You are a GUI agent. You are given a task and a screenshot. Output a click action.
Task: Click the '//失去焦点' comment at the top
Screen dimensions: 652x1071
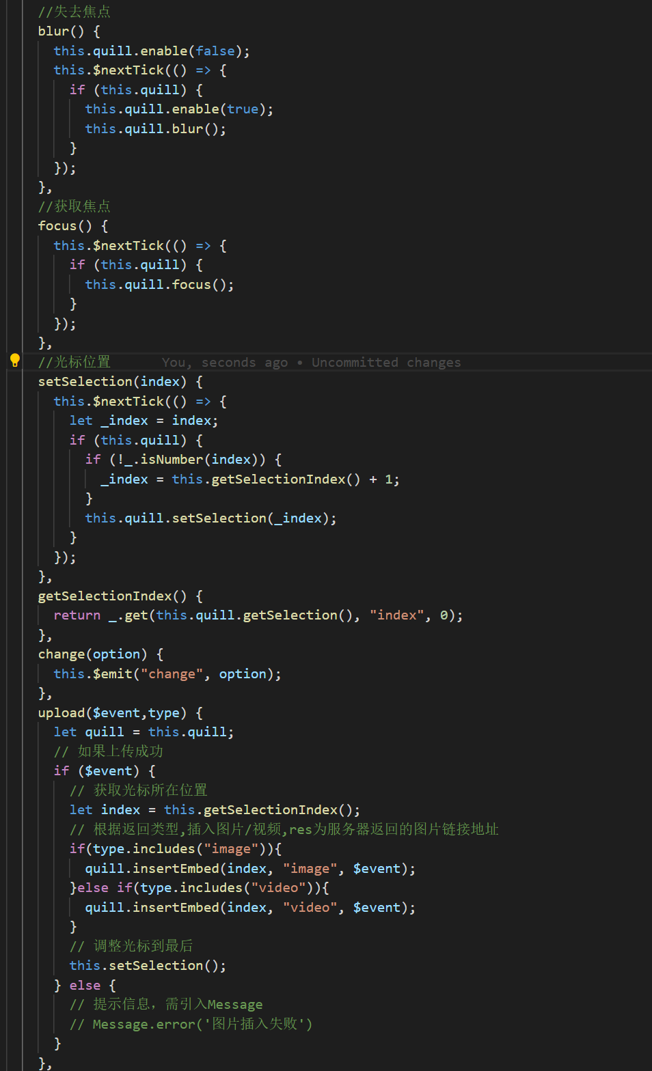point(74,12)
